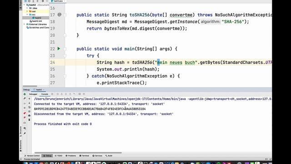Open the Services tool window
The width and height of the screenshot is (291, 164).
pyautogui.click(x=97, y=156)
